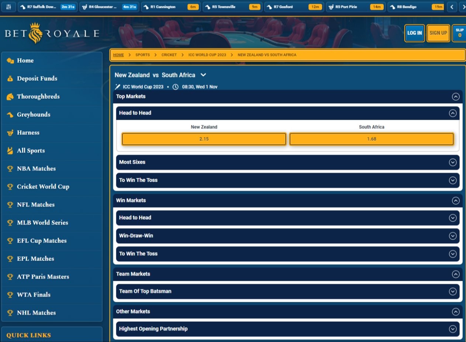Expand the Win-Draw-Win market
The width and height of the screenshot is (466, 342).
tap(453, 236)
